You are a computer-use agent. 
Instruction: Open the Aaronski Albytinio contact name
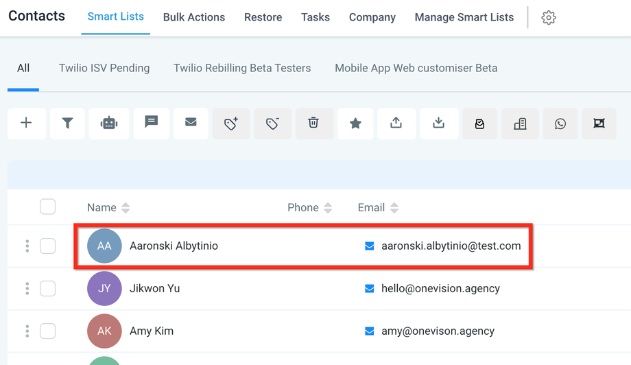pyautogui.click(x=174, y=246)
